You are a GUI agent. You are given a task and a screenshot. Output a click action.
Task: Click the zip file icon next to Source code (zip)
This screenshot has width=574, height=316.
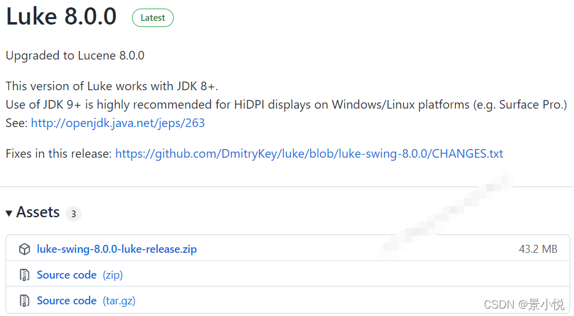click(25, 275)
